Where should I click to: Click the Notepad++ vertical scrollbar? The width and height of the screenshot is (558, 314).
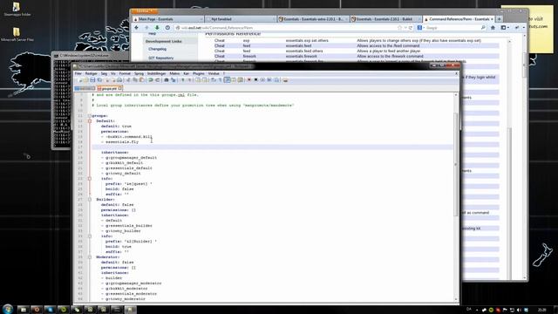456,164
